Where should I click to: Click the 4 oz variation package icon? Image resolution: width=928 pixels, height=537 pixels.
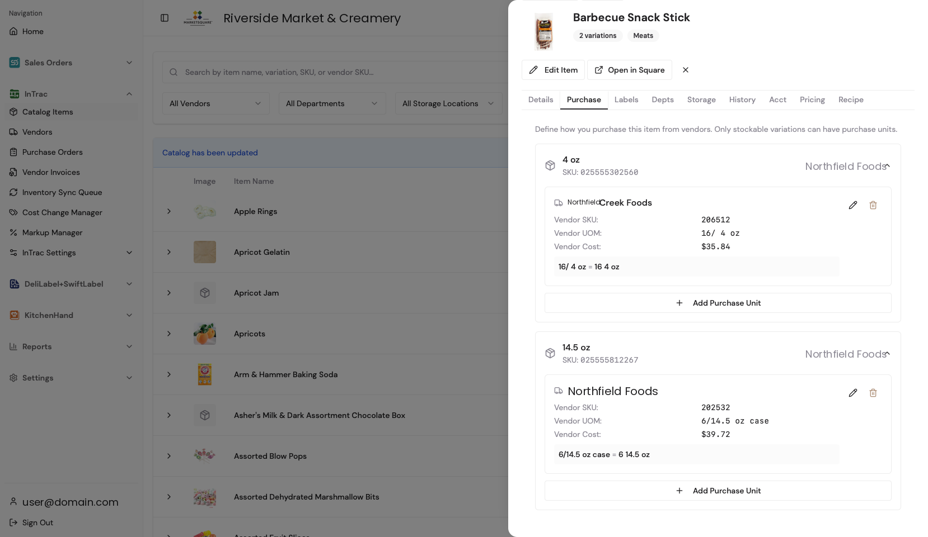550,165
